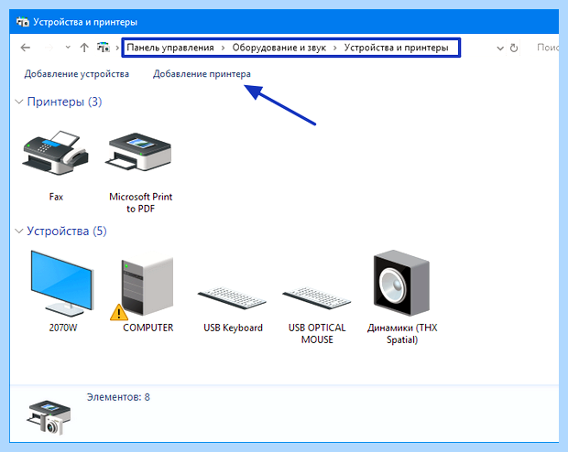Screen dimensions: 568x452
Task: Click the COMPUTER label text
Action: click(x=147, y=328)
